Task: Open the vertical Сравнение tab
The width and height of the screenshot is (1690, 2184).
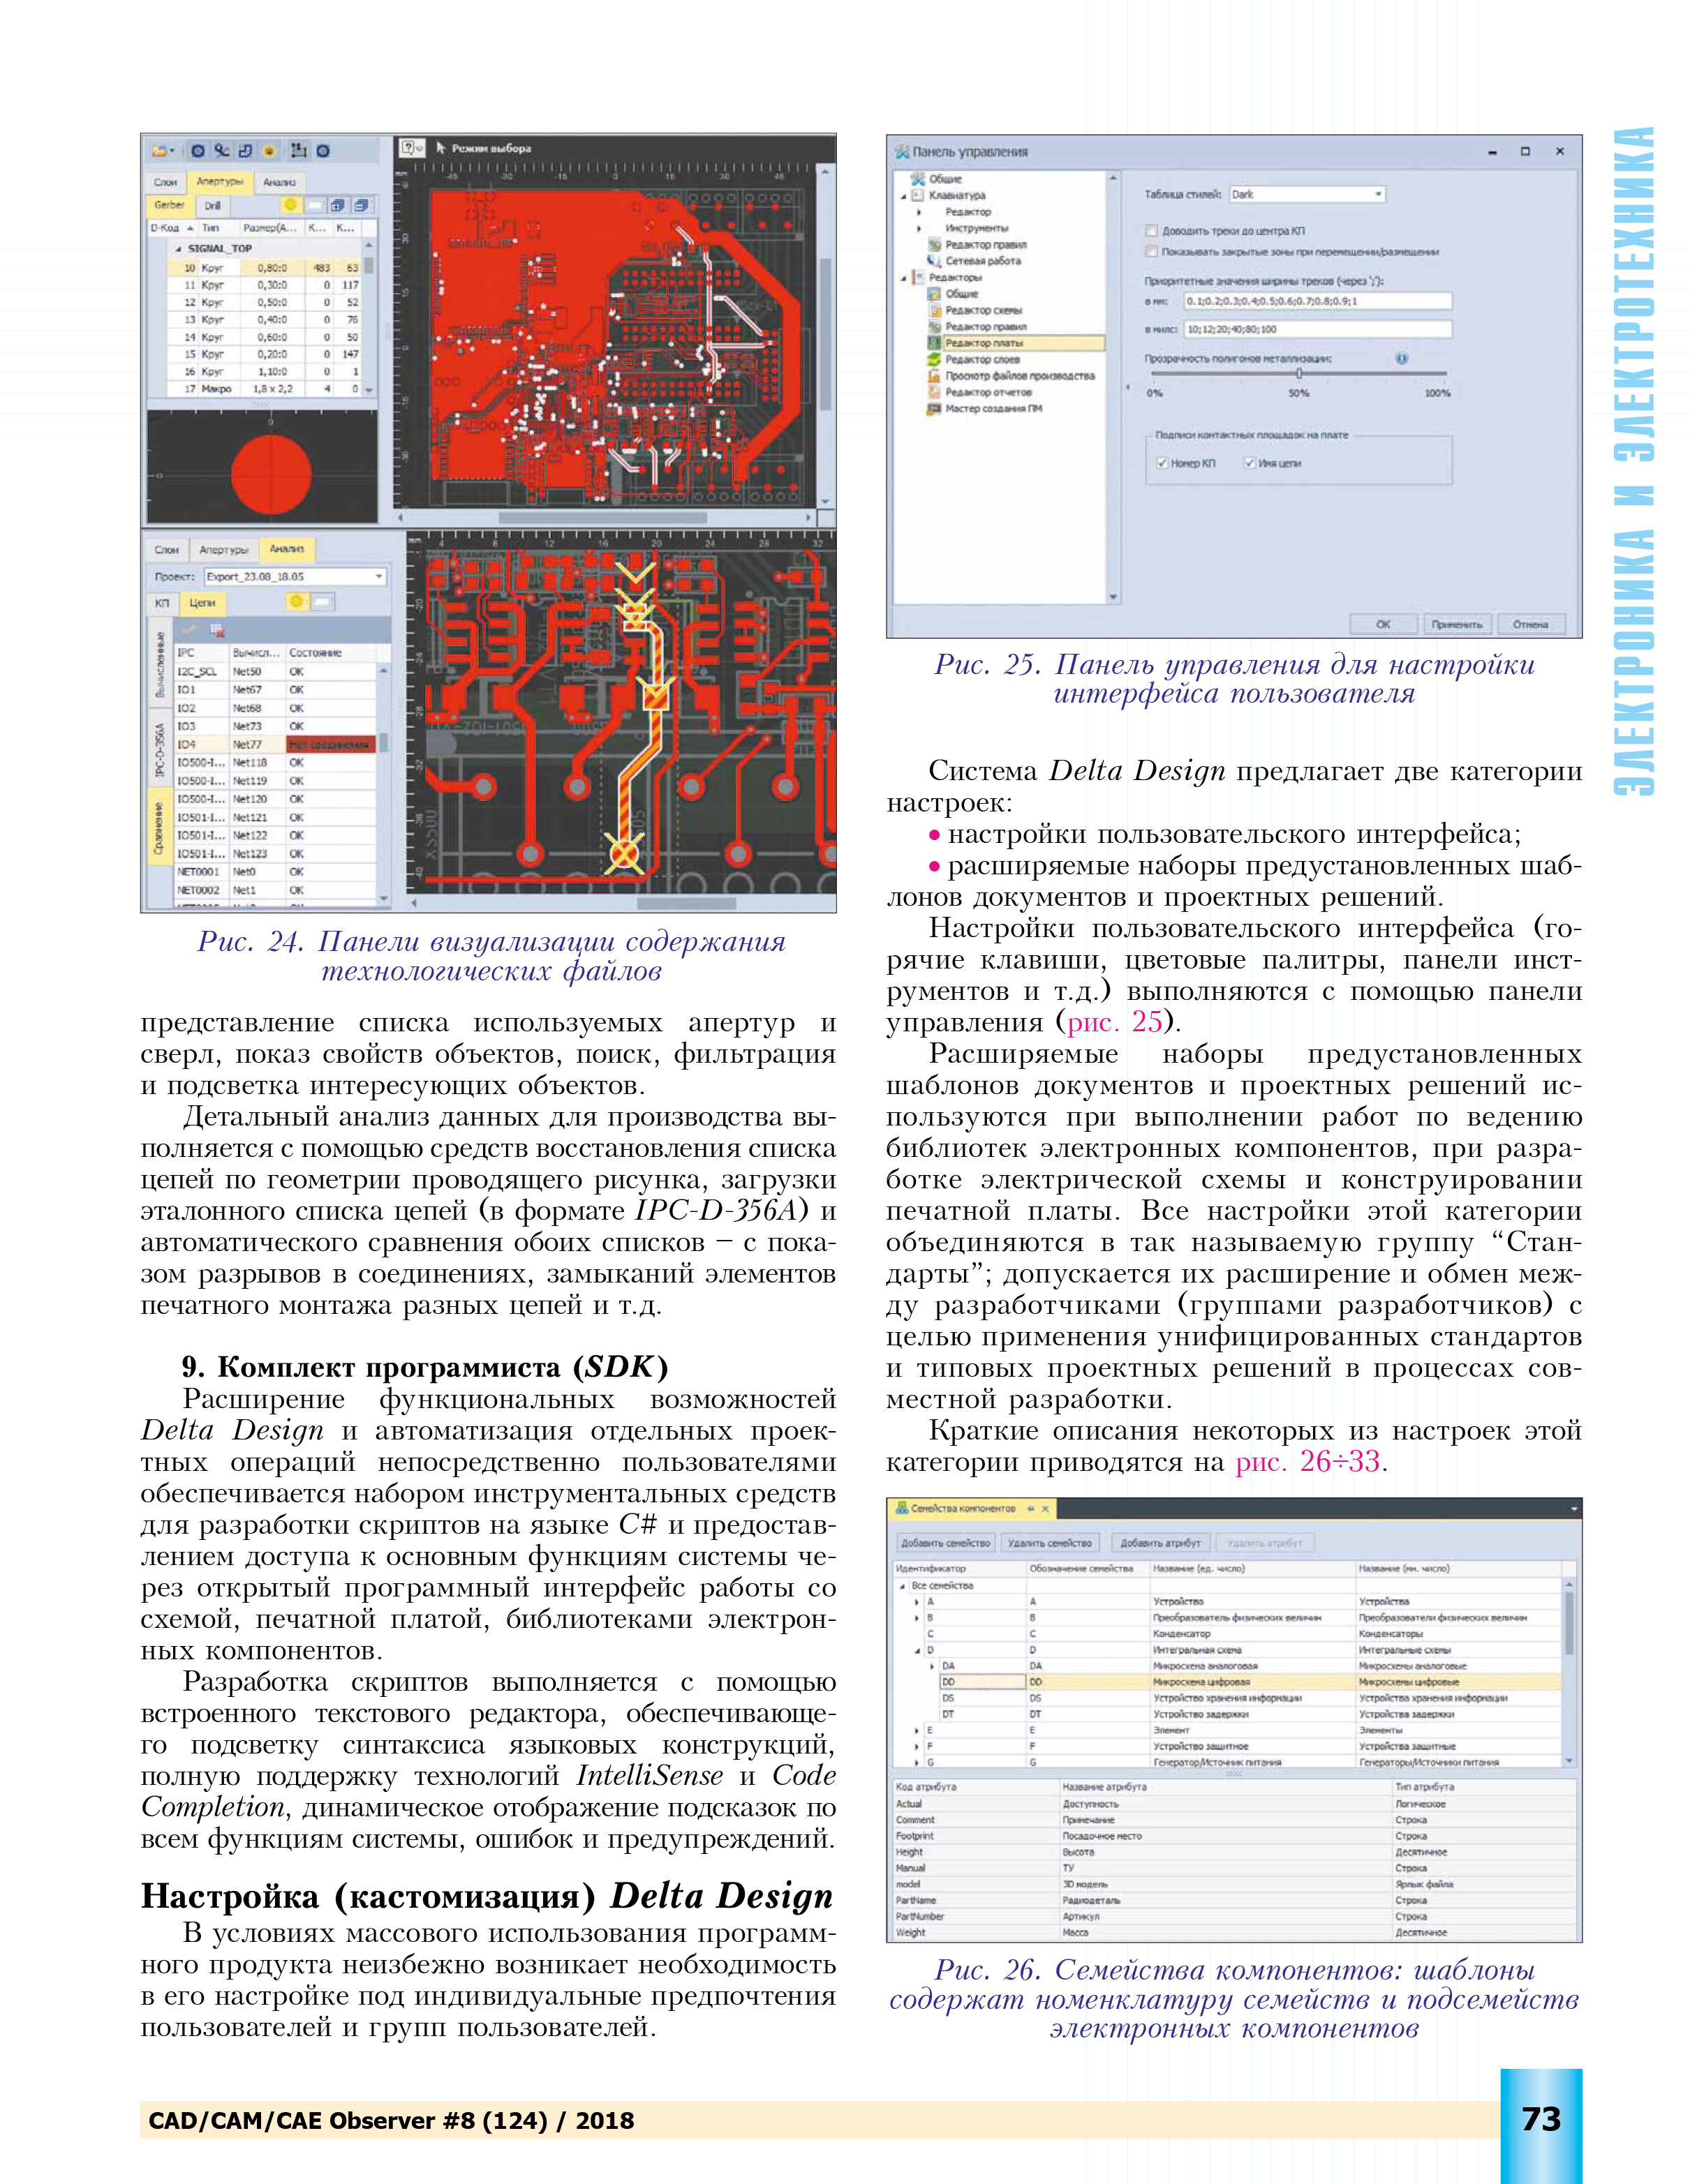Action: click(159, 826)
